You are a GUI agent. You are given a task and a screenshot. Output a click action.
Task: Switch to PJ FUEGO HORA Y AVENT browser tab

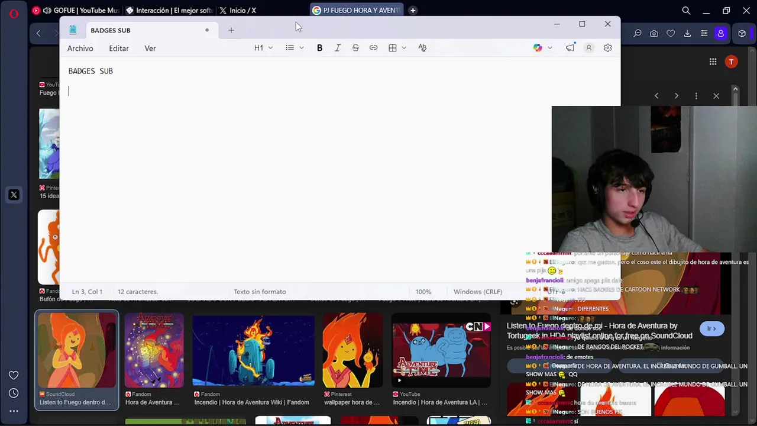(357, 10)
